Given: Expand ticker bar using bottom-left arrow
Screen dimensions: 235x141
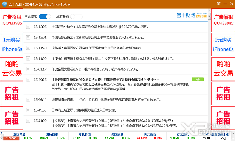Looking at the screenshot, I should 1,133.
